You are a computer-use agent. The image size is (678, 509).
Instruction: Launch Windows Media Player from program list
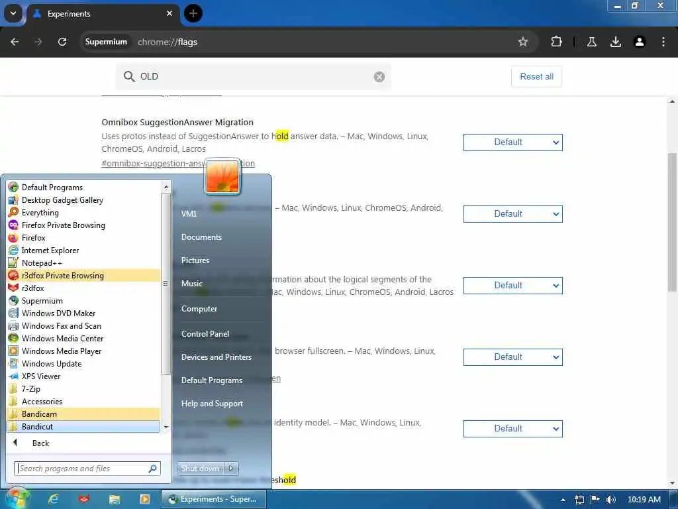84,351
